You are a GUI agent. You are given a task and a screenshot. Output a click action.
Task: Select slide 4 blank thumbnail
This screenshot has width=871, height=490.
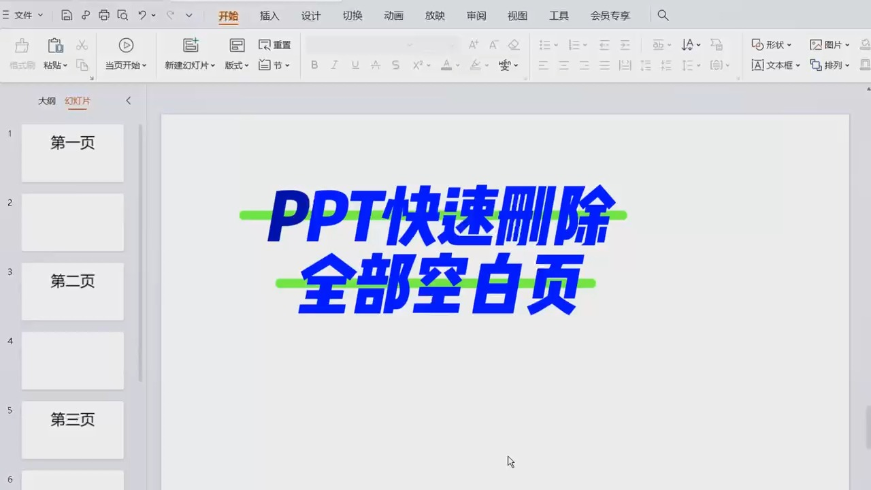click(72, 361)
